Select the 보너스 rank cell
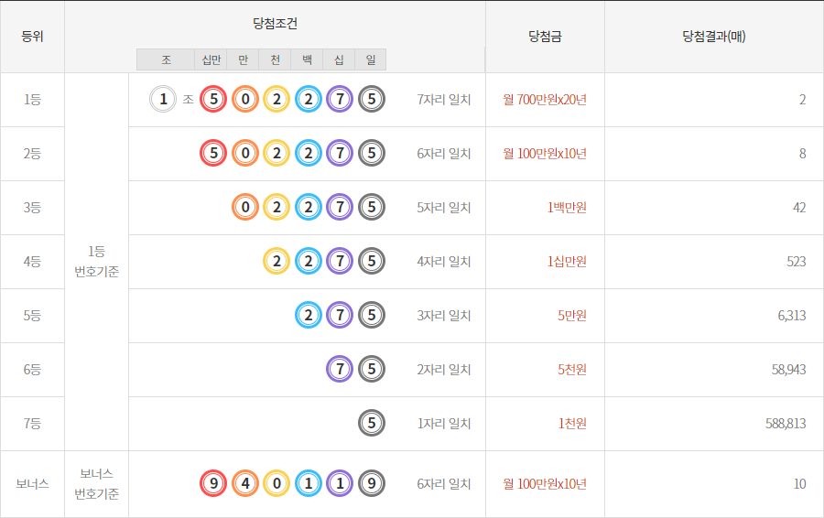The height and width of the screenshot is (518, 824). point(32,484)
